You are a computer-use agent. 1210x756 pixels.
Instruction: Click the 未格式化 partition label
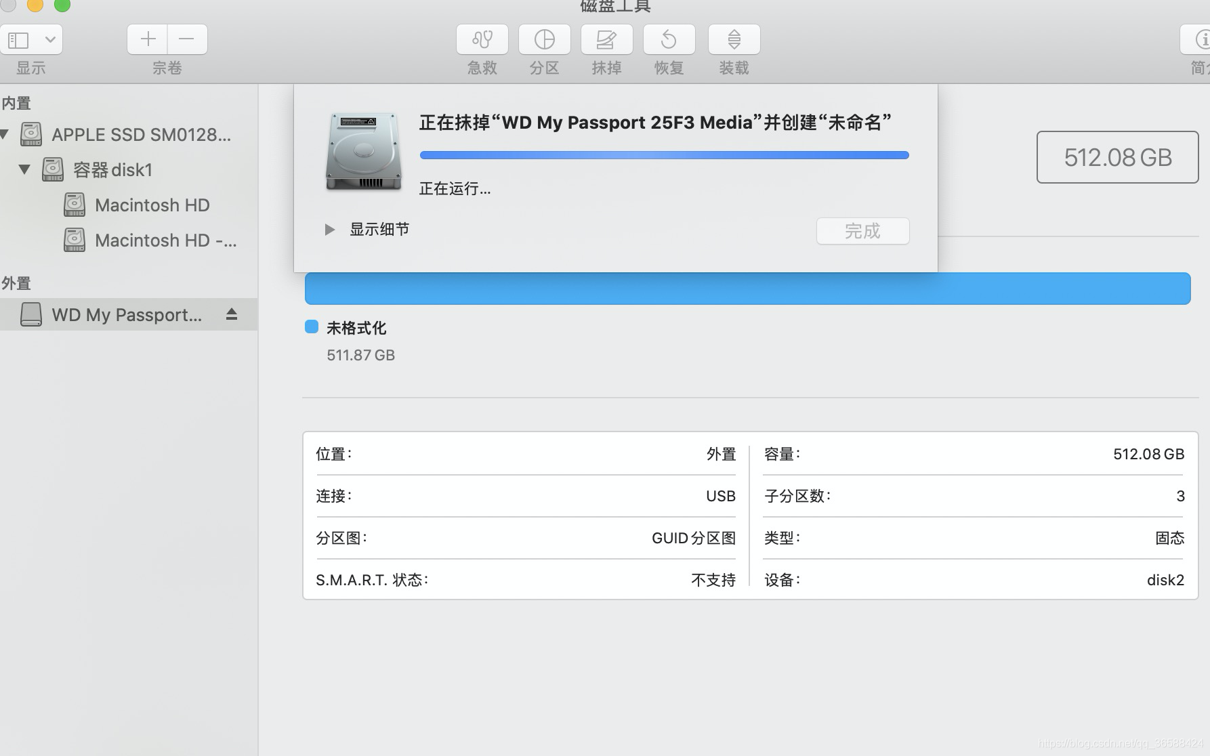pyautogui.click(x=356, y=328)
